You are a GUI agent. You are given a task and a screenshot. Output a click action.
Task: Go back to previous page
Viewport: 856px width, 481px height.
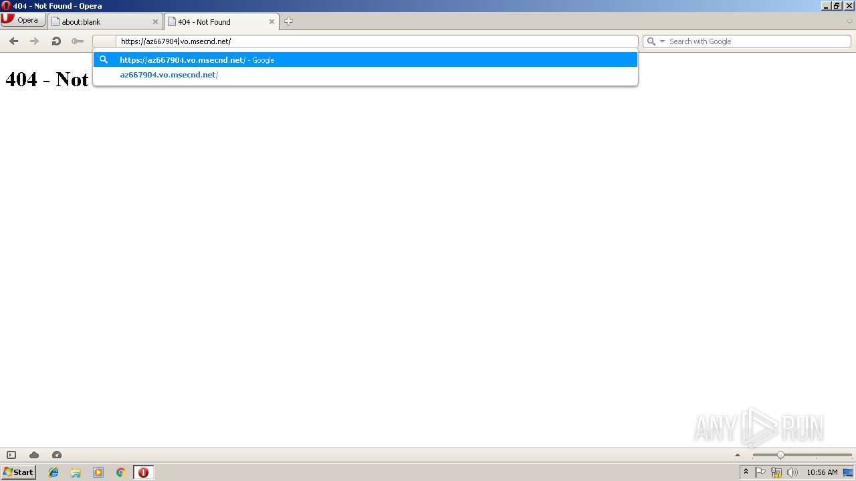click(x=13, y=41)
